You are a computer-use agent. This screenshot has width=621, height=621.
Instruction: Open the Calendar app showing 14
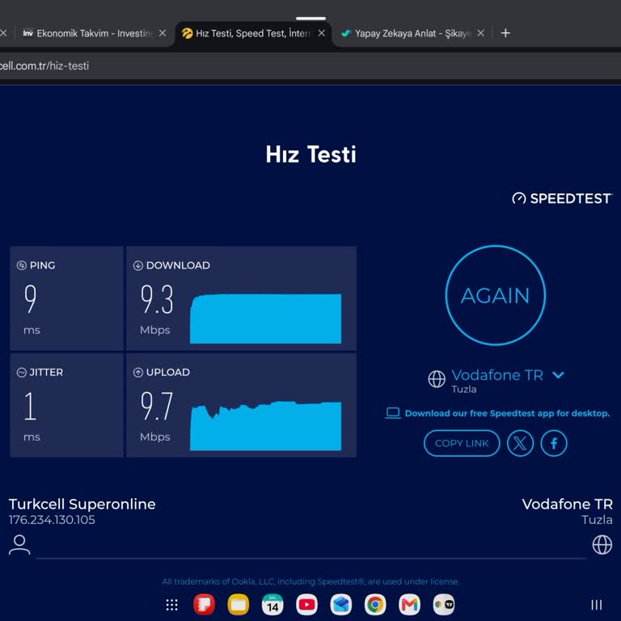272,605
